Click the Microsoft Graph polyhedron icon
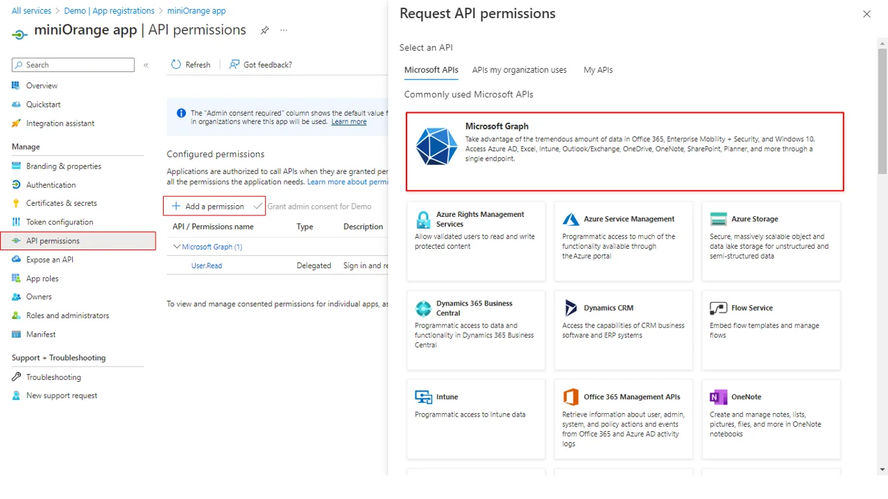888x499 pixels. click(x=436, y=146)
